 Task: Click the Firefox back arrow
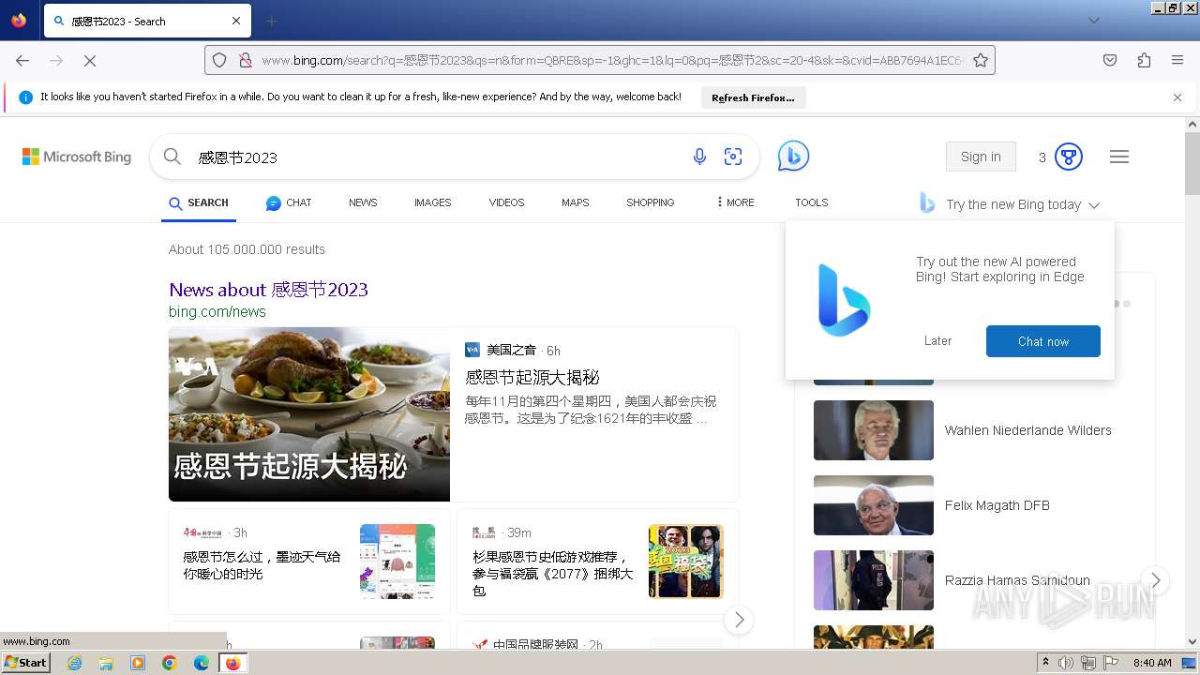(x=22, y=60)
